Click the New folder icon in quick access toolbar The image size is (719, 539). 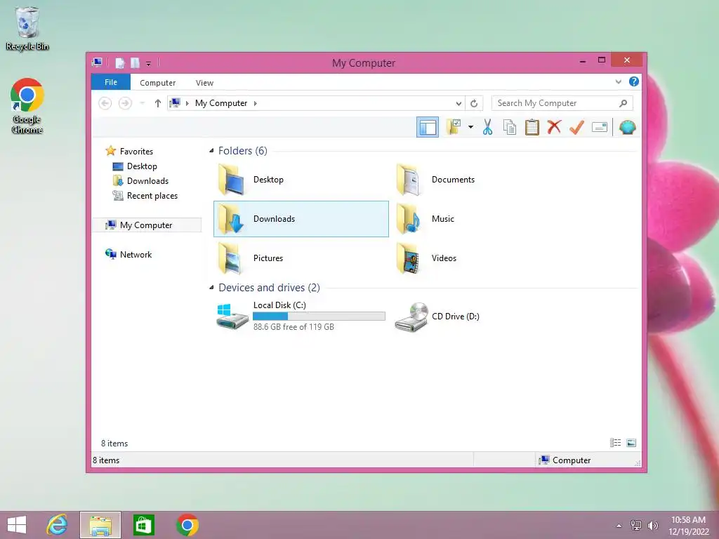[135, 62]
